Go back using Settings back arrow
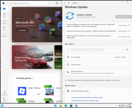132x108 pixels. coord(65,3)
